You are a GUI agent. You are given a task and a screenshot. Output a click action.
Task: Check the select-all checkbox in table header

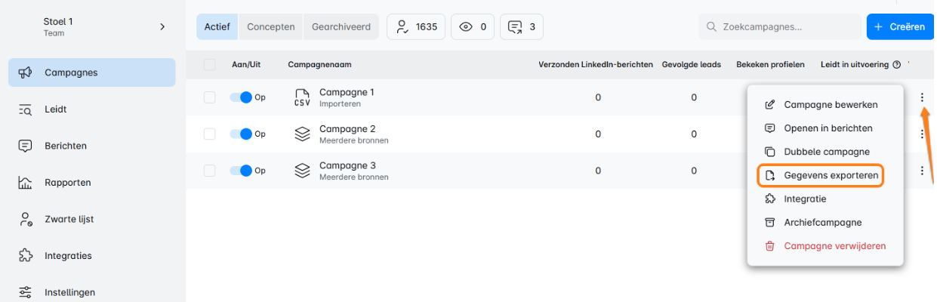(x=210, y=65)
